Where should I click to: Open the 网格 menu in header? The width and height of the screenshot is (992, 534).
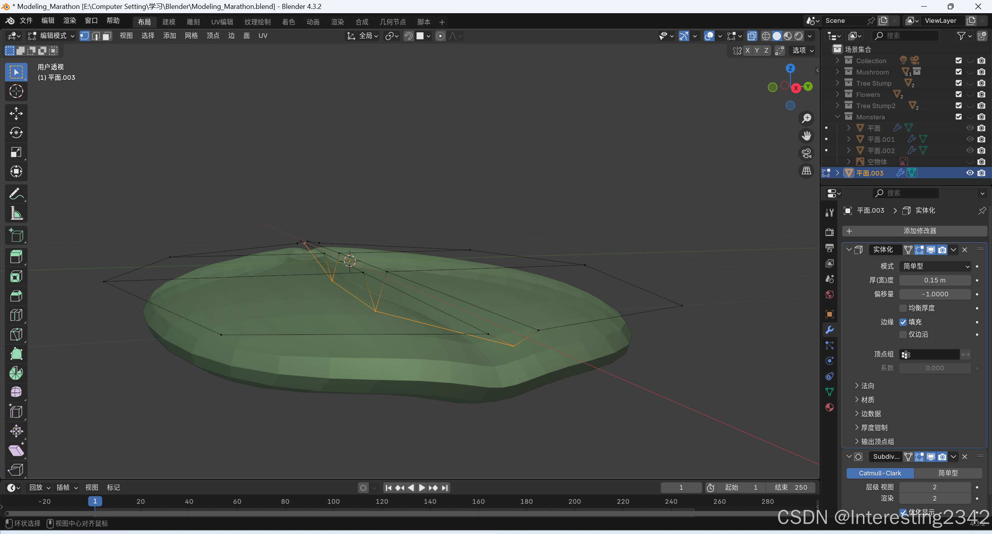[x=191, y=36]
